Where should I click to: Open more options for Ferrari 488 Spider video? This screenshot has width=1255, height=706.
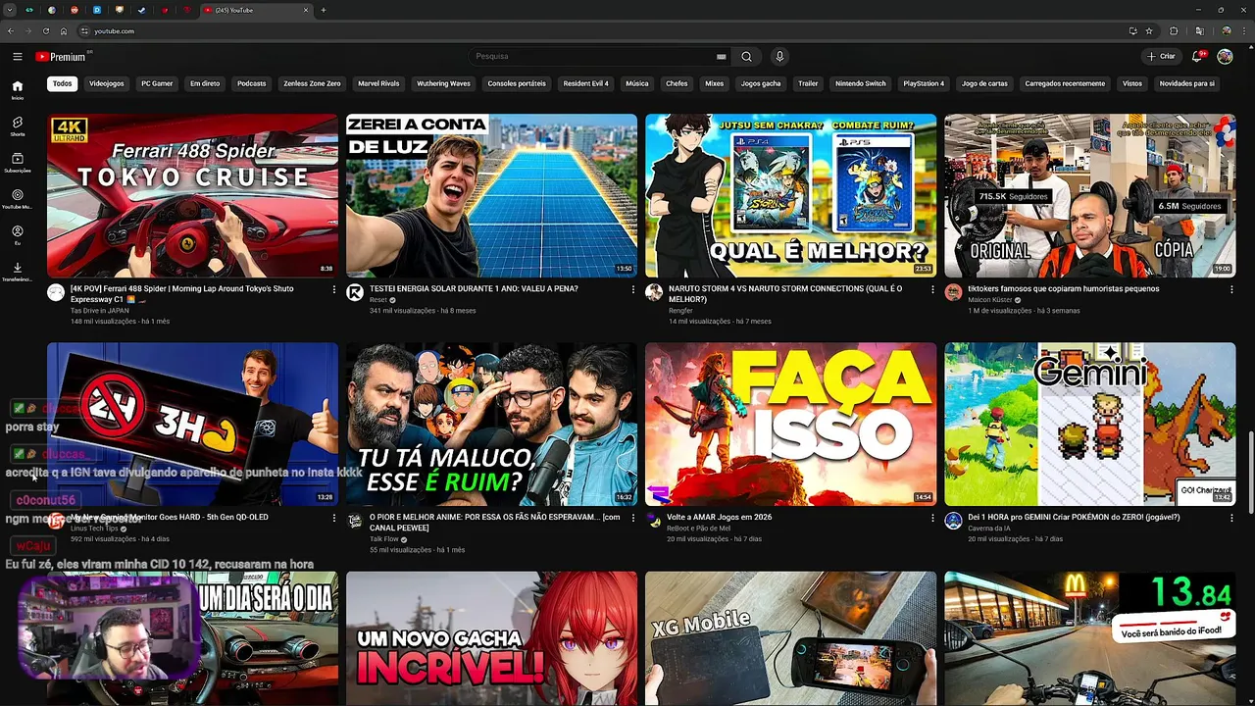tap(334, 290)
